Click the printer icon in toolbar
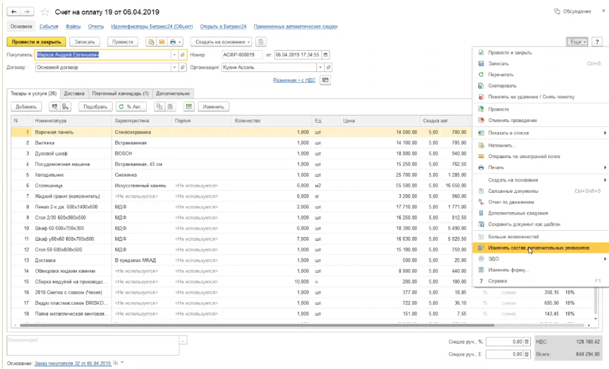Screen dimensions: 609x369 tap(173, 42)
